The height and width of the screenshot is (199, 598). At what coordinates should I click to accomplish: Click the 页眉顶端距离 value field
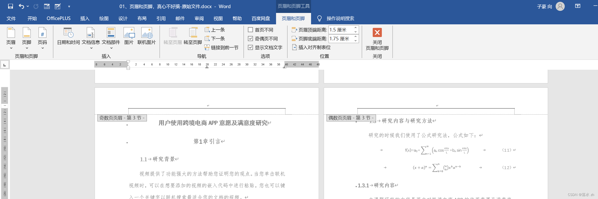point(341,30)
